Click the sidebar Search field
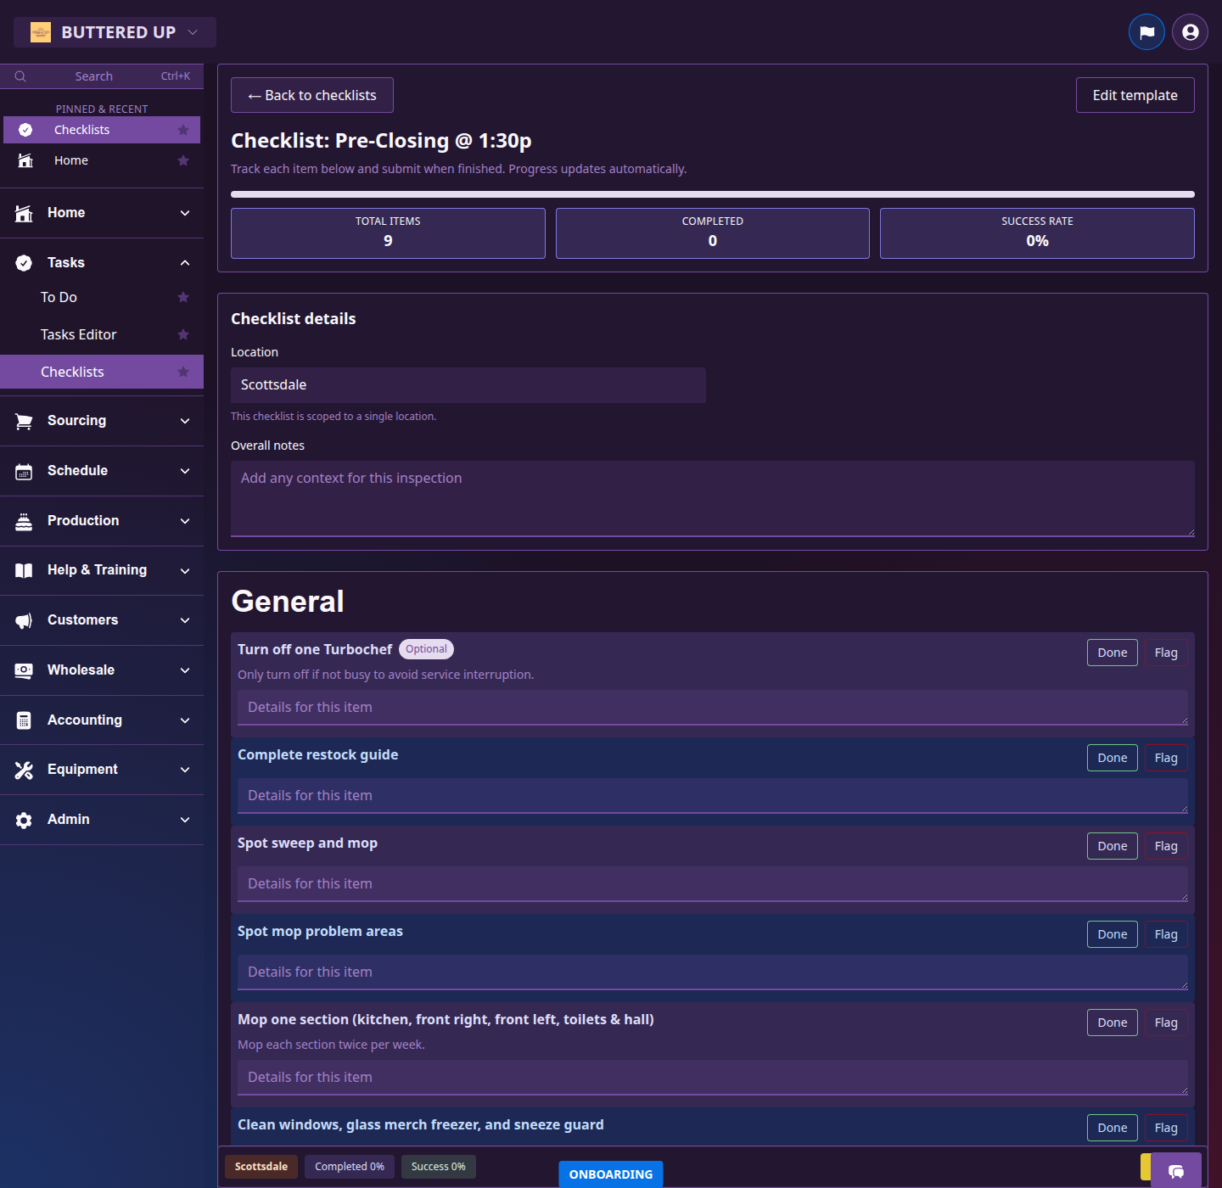The image size is (1222, 1188). (x=102, y=76)
